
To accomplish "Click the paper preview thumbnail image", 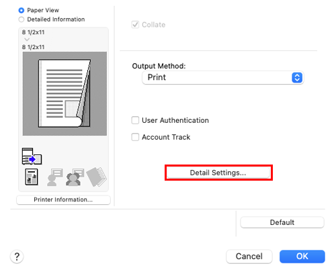I will [x=65, y=93].
